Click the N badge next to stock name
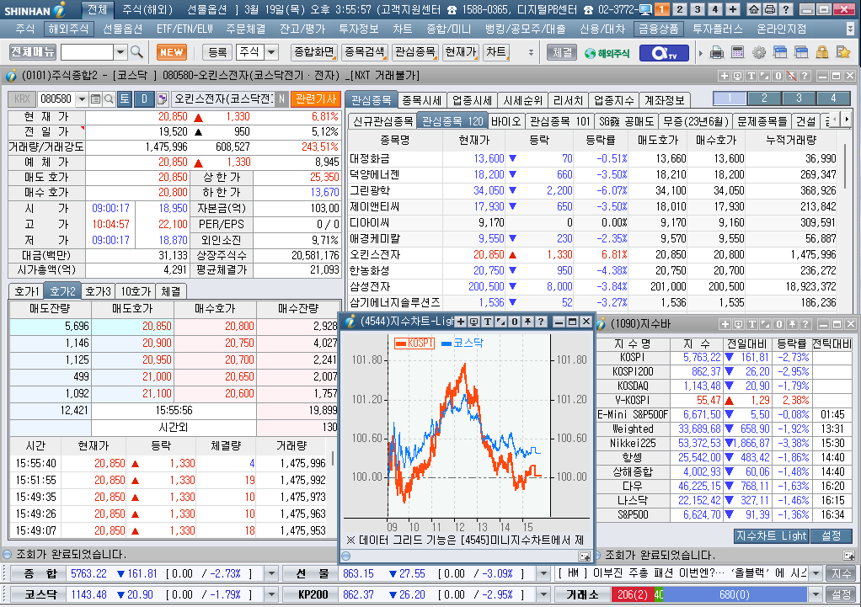The image size is (861, 607). (281, 99)
